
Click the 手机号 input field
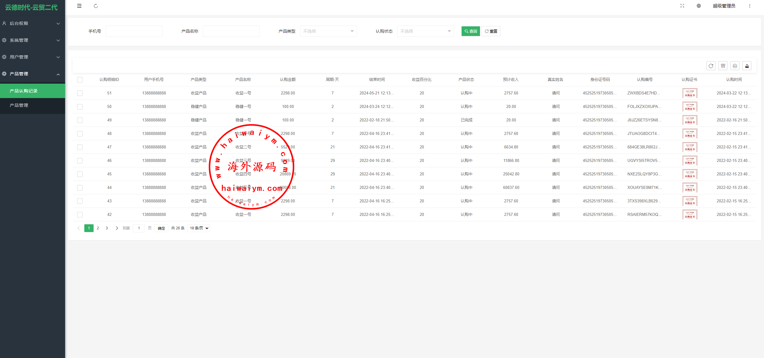point(134,31)
